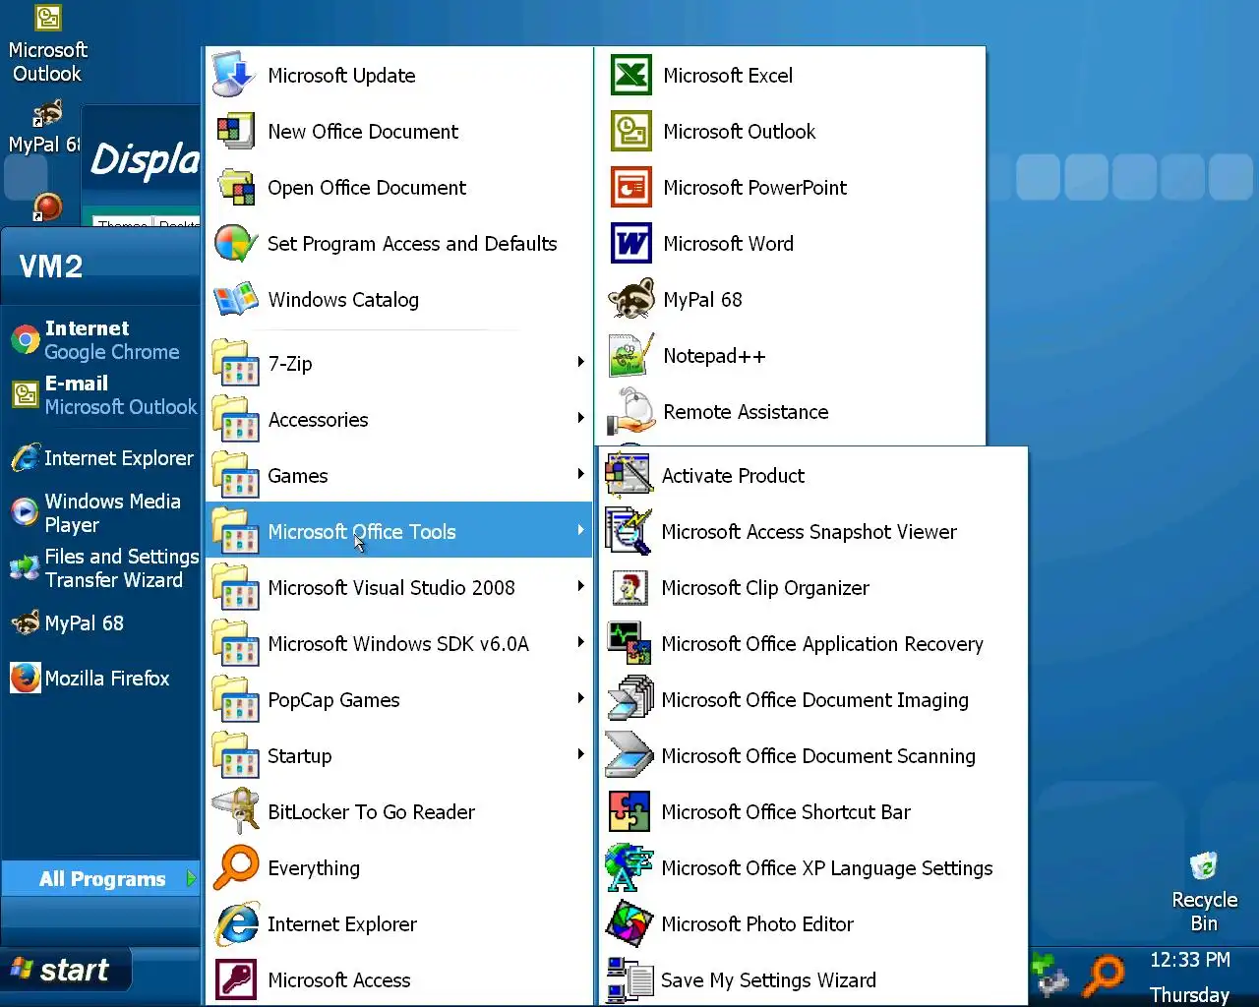Launch Microsoft Excel from its icon
The image size is (1259, 1007).
point(631,76)
